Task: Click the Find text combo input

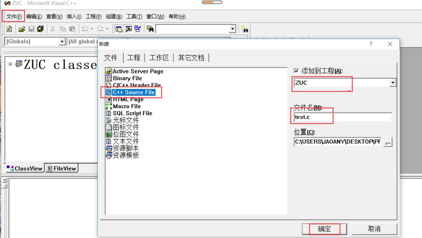Action: tap(193, 29)
